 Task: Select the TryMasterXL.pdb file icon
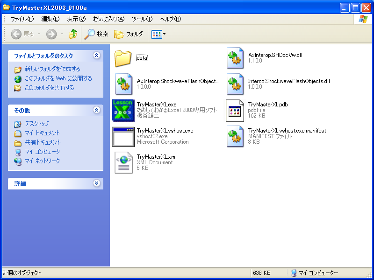(x=235, y=111)
